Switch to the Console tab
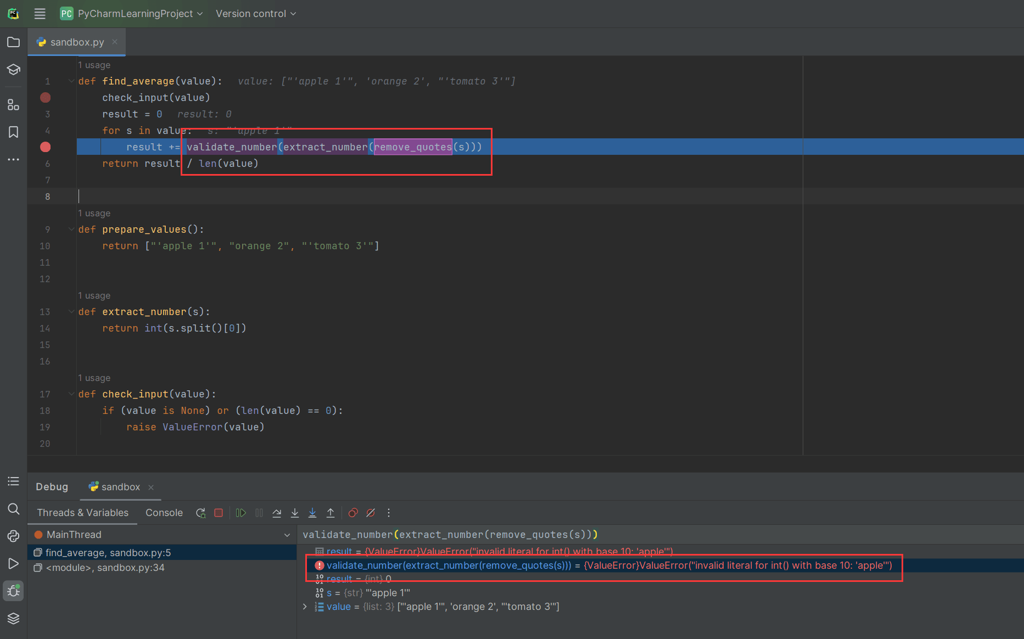The height and width of the screenshot is (639, 1024). pos(164,513)
